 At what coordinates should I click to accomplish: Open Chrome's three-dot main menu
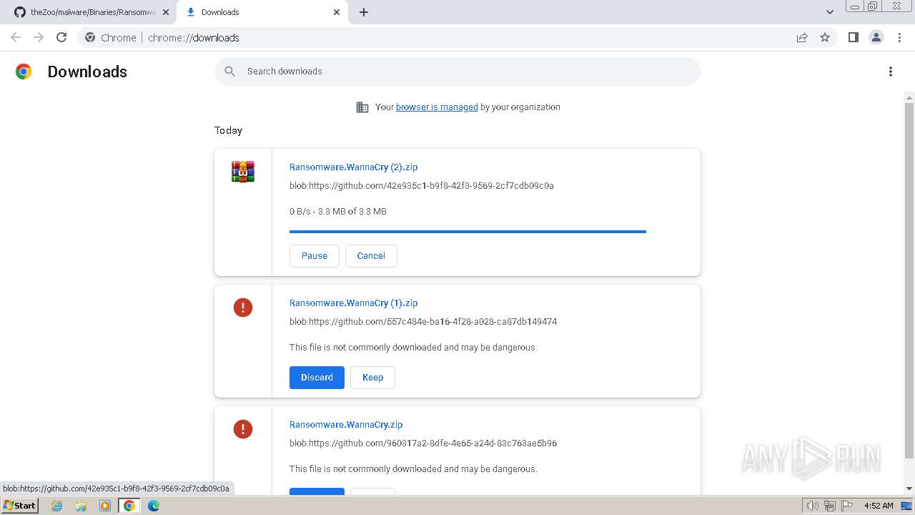tap(899, 37)
